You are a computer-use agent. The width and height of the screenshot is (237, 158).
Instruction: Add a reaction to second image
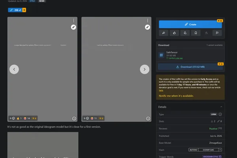(86, 118)
